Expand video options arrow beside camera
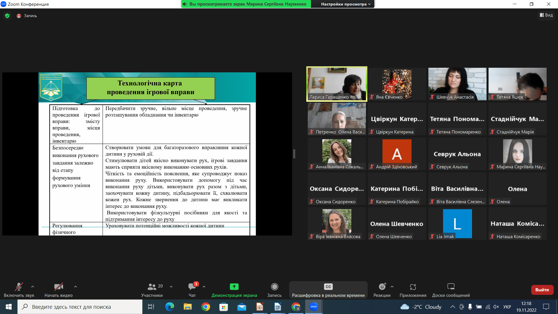Image resolution: width=558 pixels, height=314 pixels. [76, 287]
